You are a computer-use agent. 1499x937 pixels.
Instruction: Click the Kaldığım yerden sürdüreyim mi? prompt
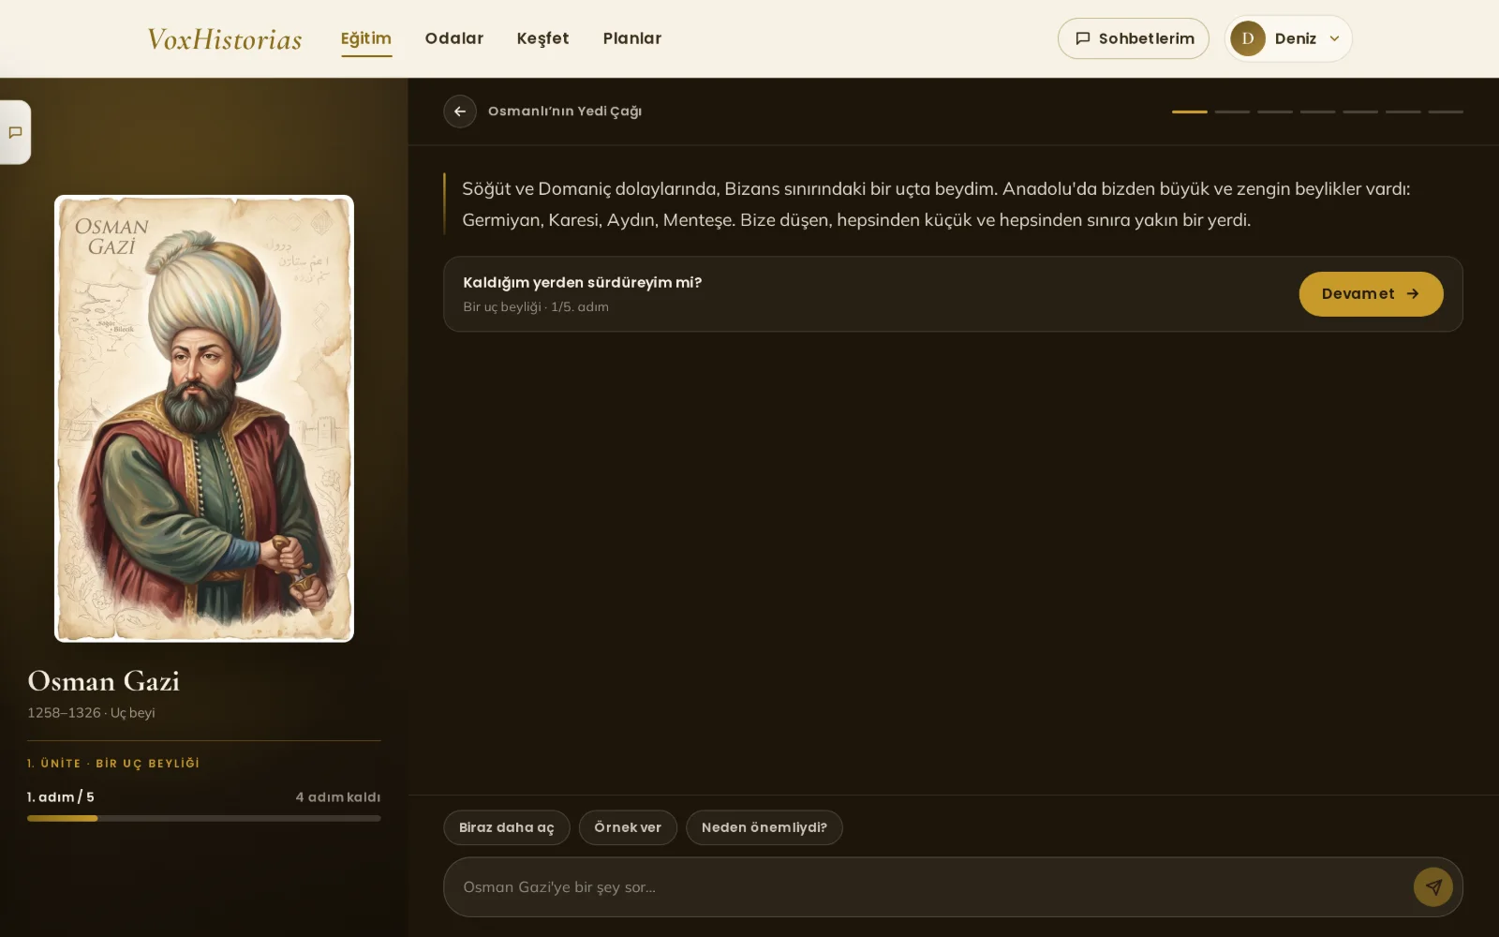pyautogui.click(x=583, y=283)
